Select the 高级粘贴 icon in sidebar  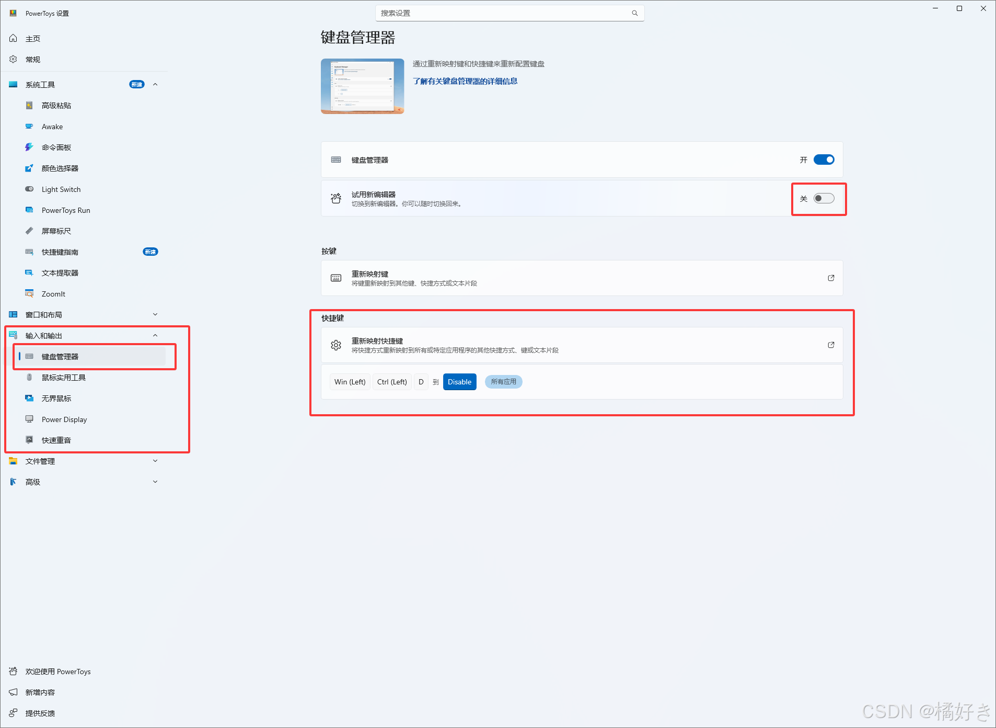(x=29, y=105)
